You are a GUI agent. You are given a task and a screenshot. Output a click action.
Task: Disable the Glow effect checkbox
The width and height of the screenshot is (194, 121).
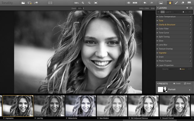190,41
